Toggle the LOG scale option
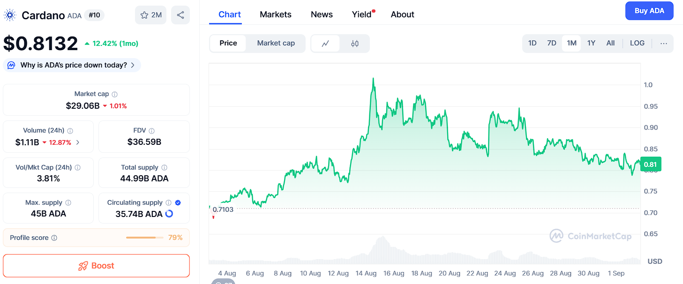683x284 pixels. pos(637,43)
